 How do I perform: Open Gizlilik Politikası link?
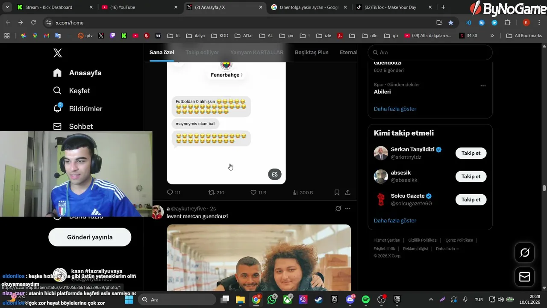(x=423, y=240)
